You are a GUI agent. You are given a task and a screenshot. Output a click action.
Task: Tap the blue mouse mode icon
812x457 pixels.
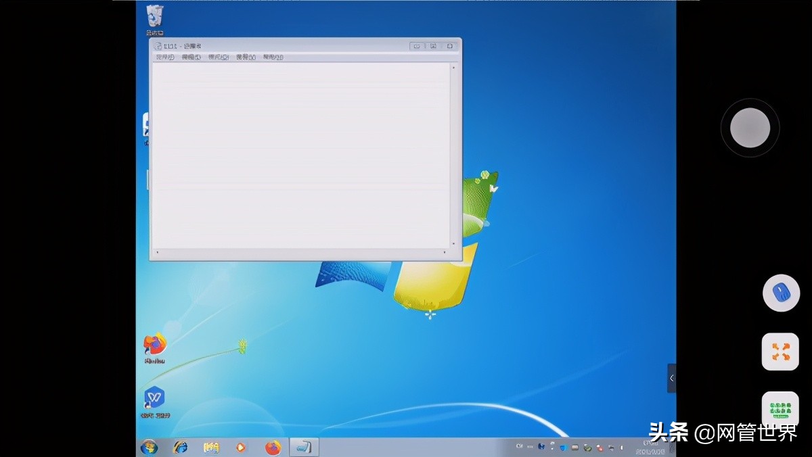[x=781, y=293]
